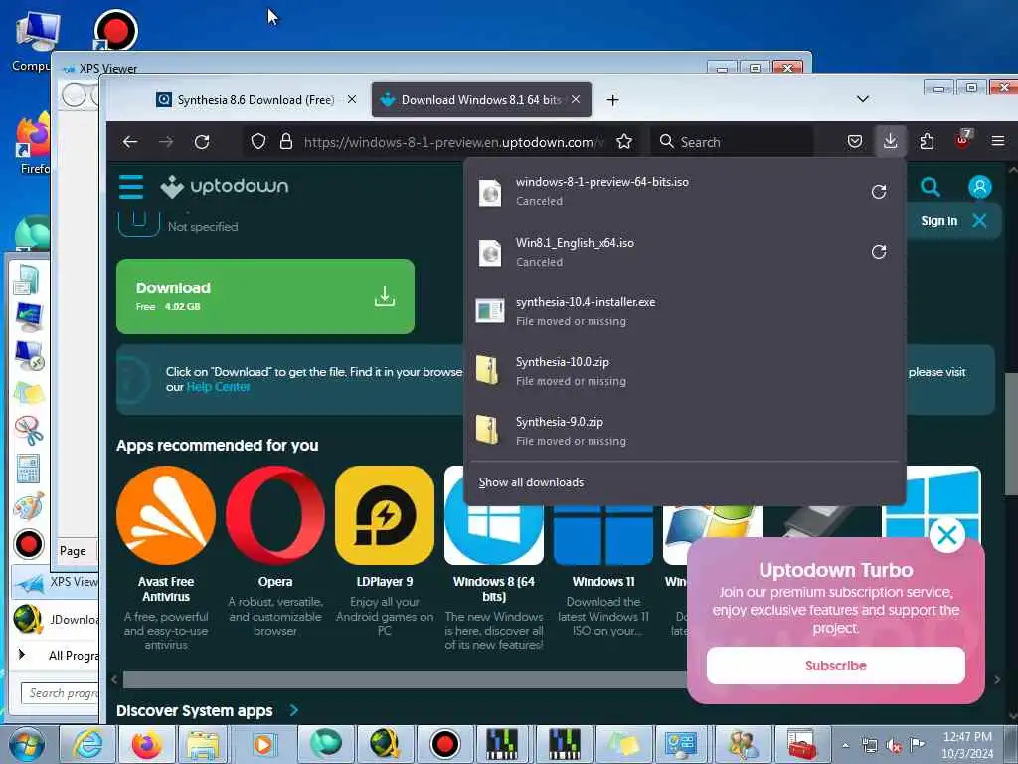
Task: Click the Uptodown search magnifier icon
Action: 930,188
